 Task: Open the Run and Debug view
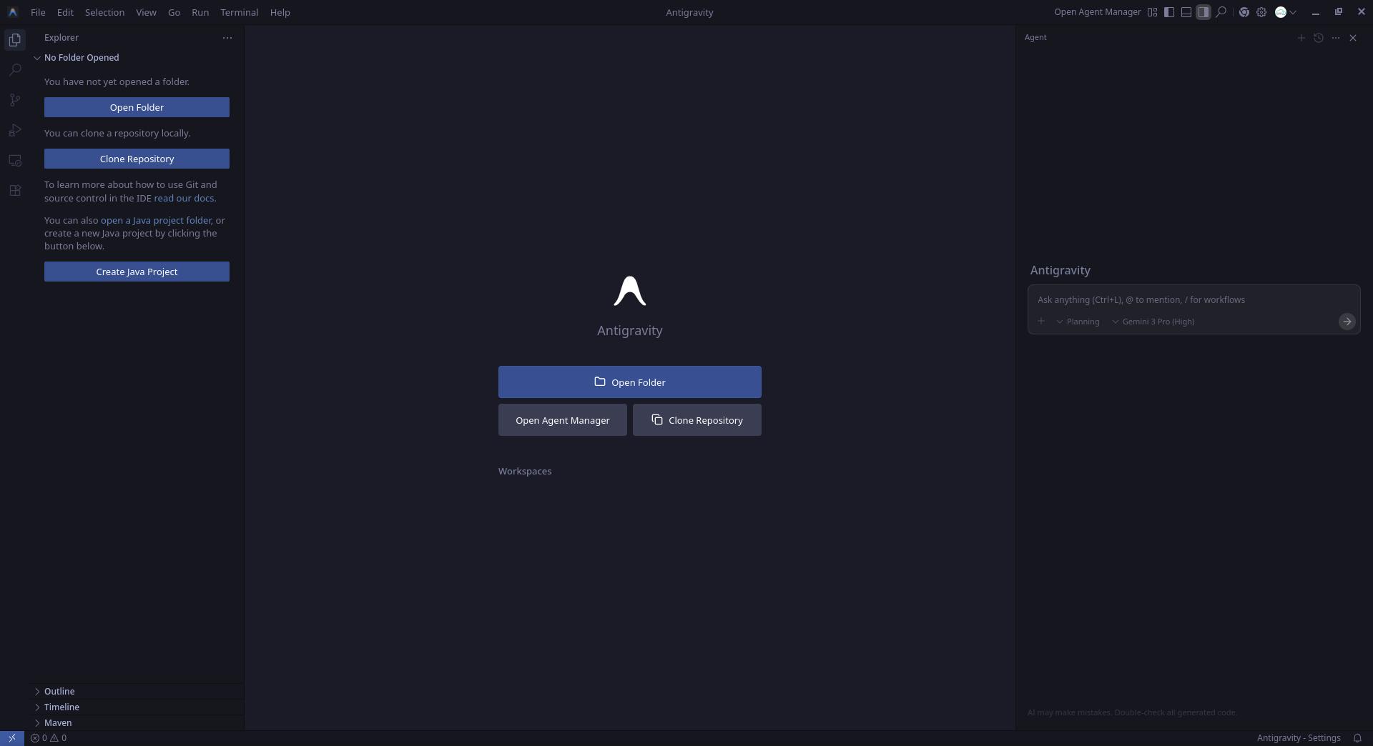tap(15, 130)
